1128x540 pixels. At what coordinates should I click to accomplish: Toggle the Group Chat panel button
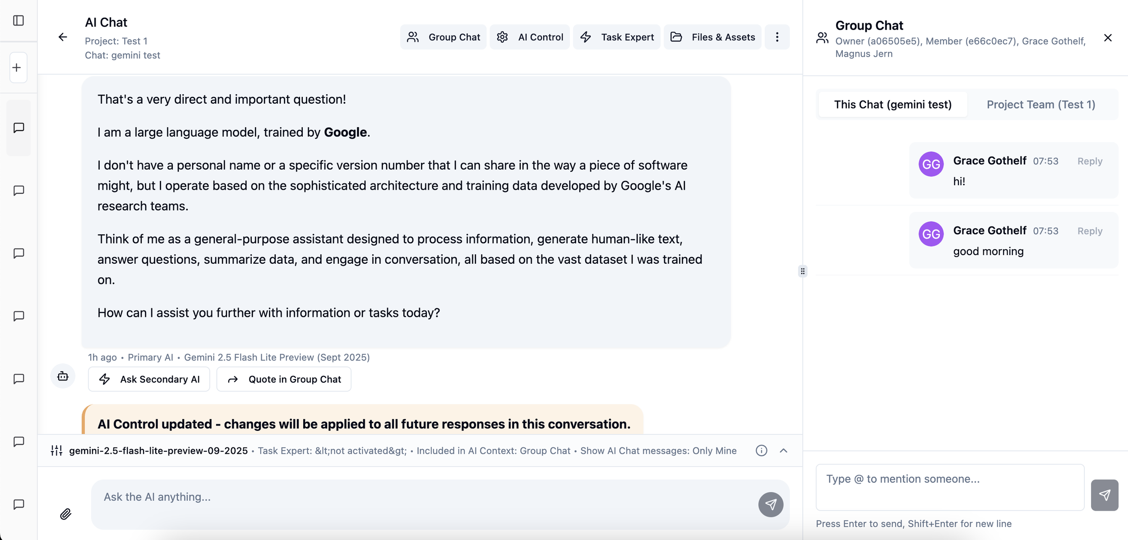(443, 37)
